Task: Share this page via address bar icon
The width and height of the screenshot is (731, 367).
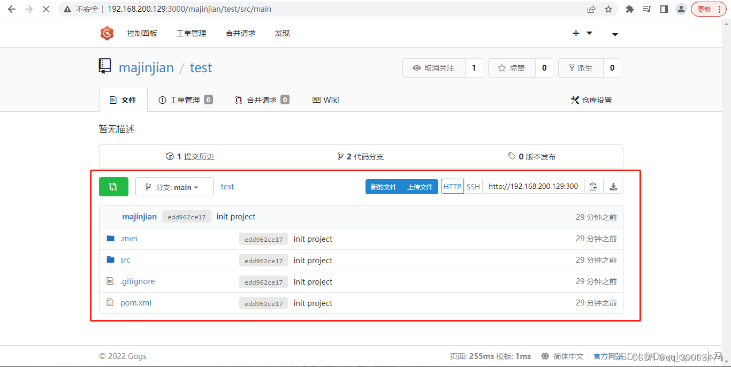Action: click(x=591, y=9)
